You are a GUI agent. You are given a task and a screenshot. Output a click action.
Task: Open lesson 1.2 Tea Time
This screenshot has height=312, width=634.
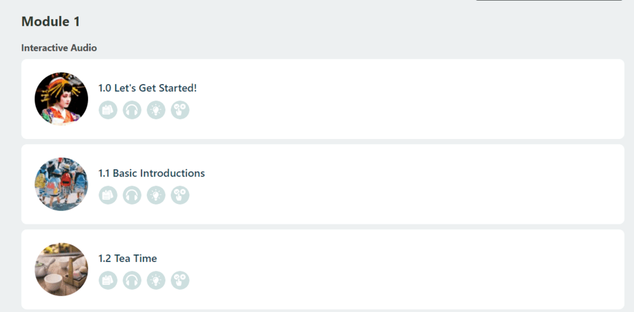point(128,259)
